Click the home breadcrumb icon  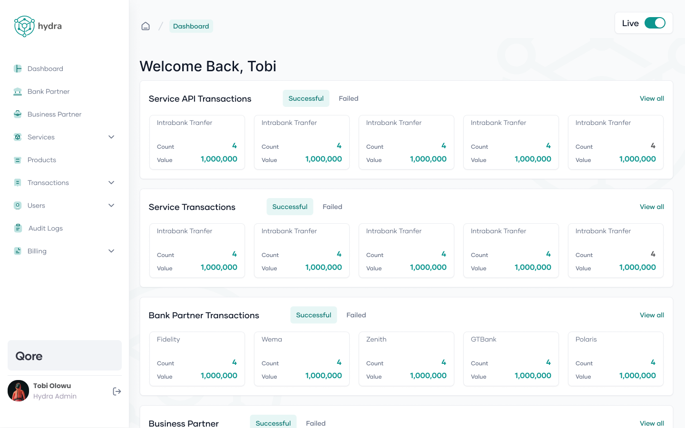pyautogui.click(x=146, y=26)
